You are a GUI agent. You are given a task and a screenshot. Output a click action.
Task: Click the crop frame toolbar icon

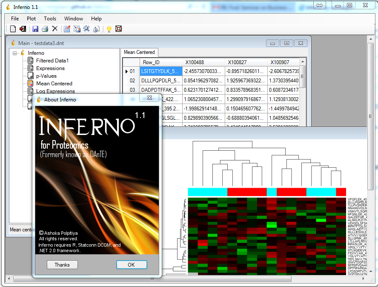(86, 29)
